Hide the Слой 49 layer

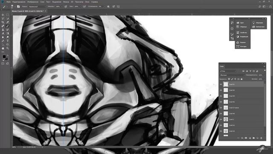pyautogui.click(x=221, y=96)
